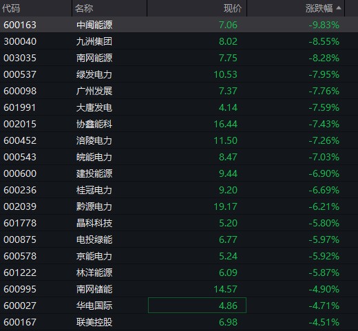Click 大唐发电 stock name
Image resolution: width=358 pixels, height=331 pixels.
click(x=94, y=107)
